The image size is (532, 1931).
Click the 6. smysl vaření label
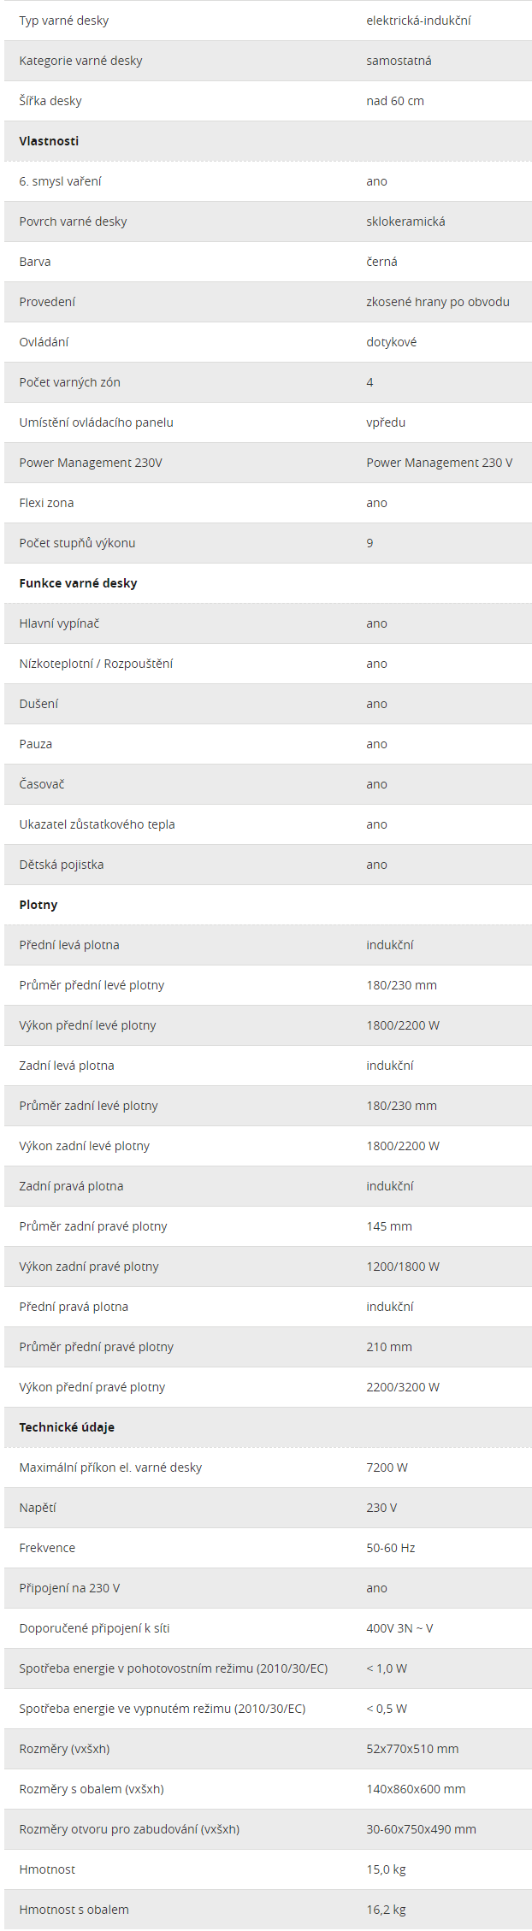tap(60, 181)
